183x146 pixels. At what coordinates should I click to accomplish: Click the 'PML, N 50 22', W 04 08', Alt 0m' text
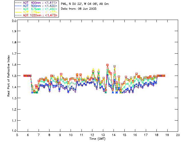(85, 4)
